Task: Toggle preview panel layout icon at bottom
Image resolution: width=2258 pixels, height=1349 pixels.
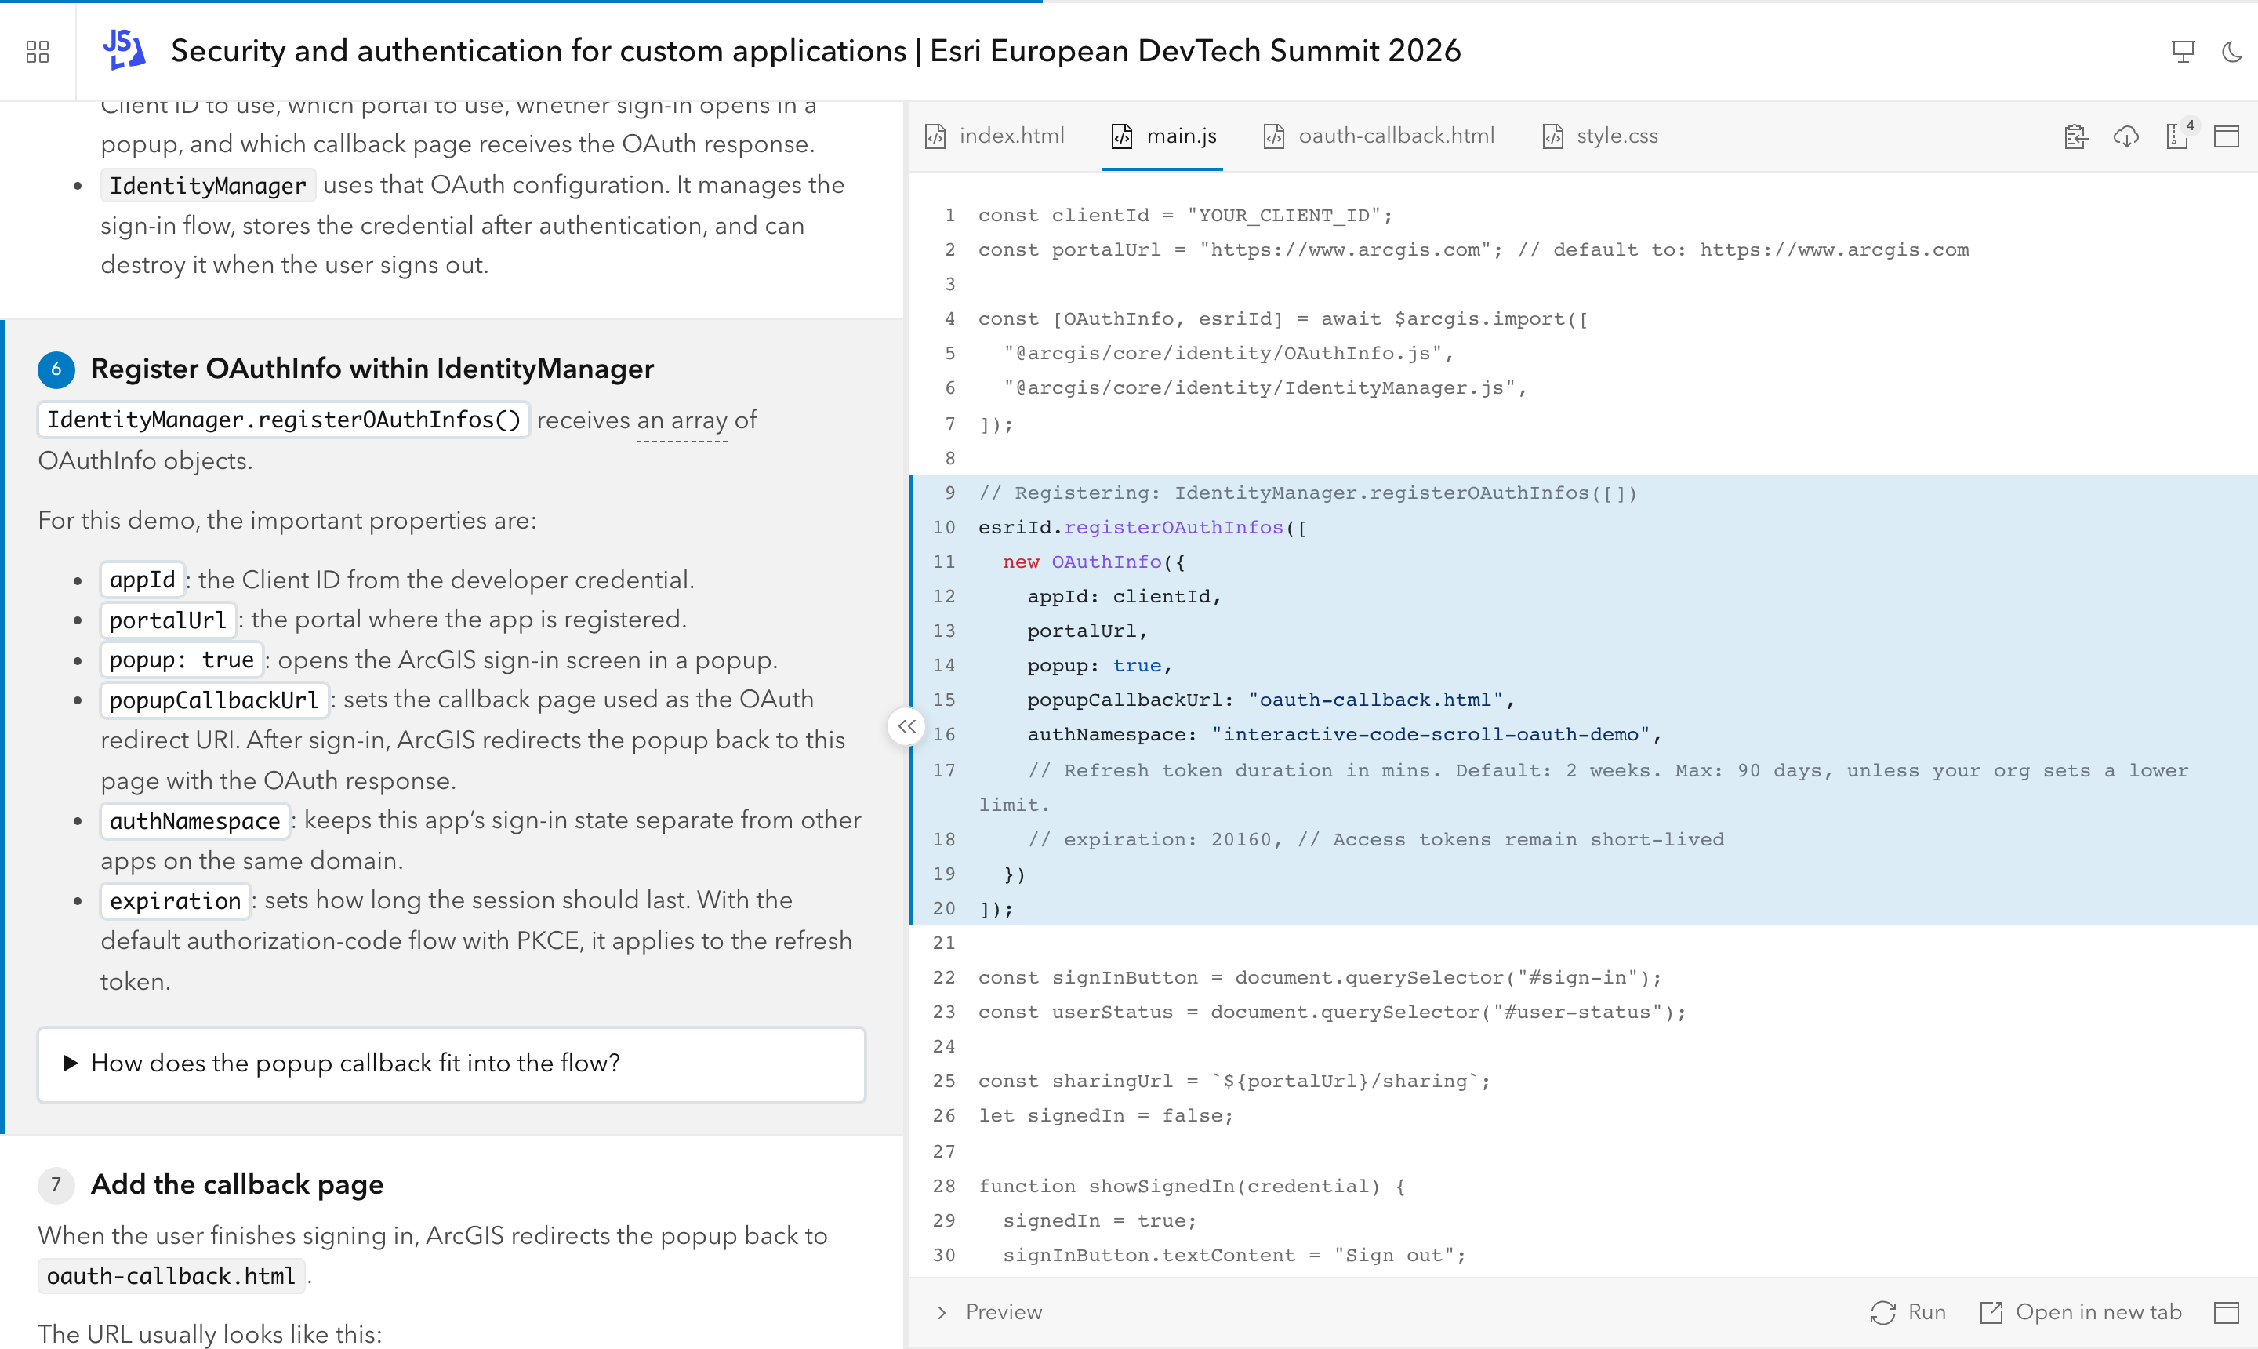Action: pos(2226,1311)
